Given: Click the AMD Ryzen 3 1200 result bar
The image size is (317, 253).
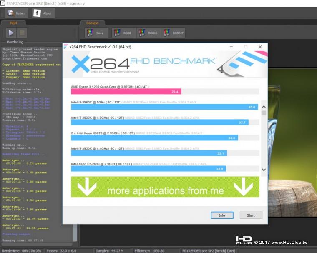Looking at the screenshot, I should (126, 92).
